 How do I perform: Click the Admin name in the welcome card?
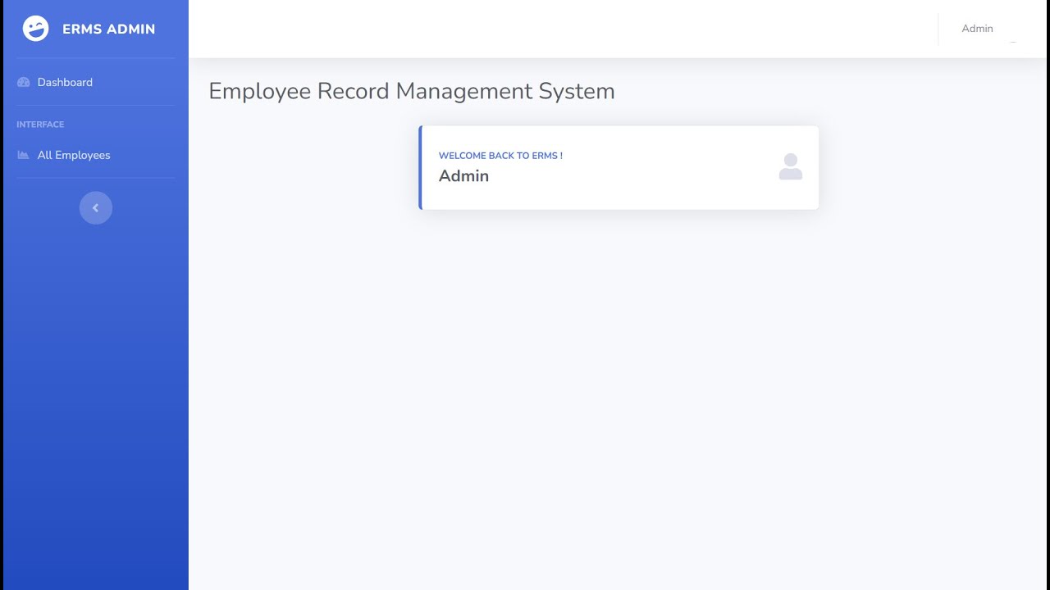(463, 176)
